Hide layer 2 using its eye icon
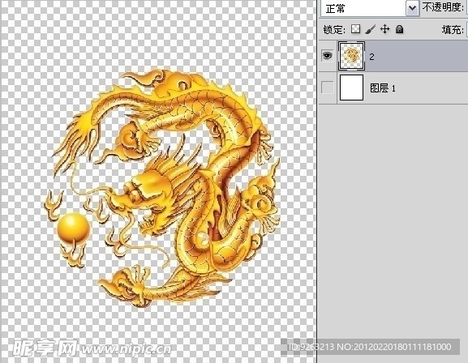The width and height of the screenshot is (468, 363). point(328,55)
